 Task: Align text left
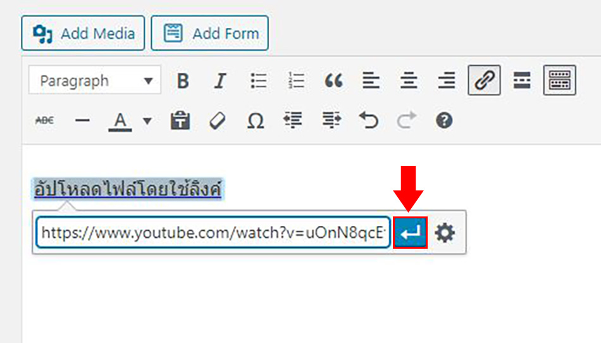[x=371, y=80]
